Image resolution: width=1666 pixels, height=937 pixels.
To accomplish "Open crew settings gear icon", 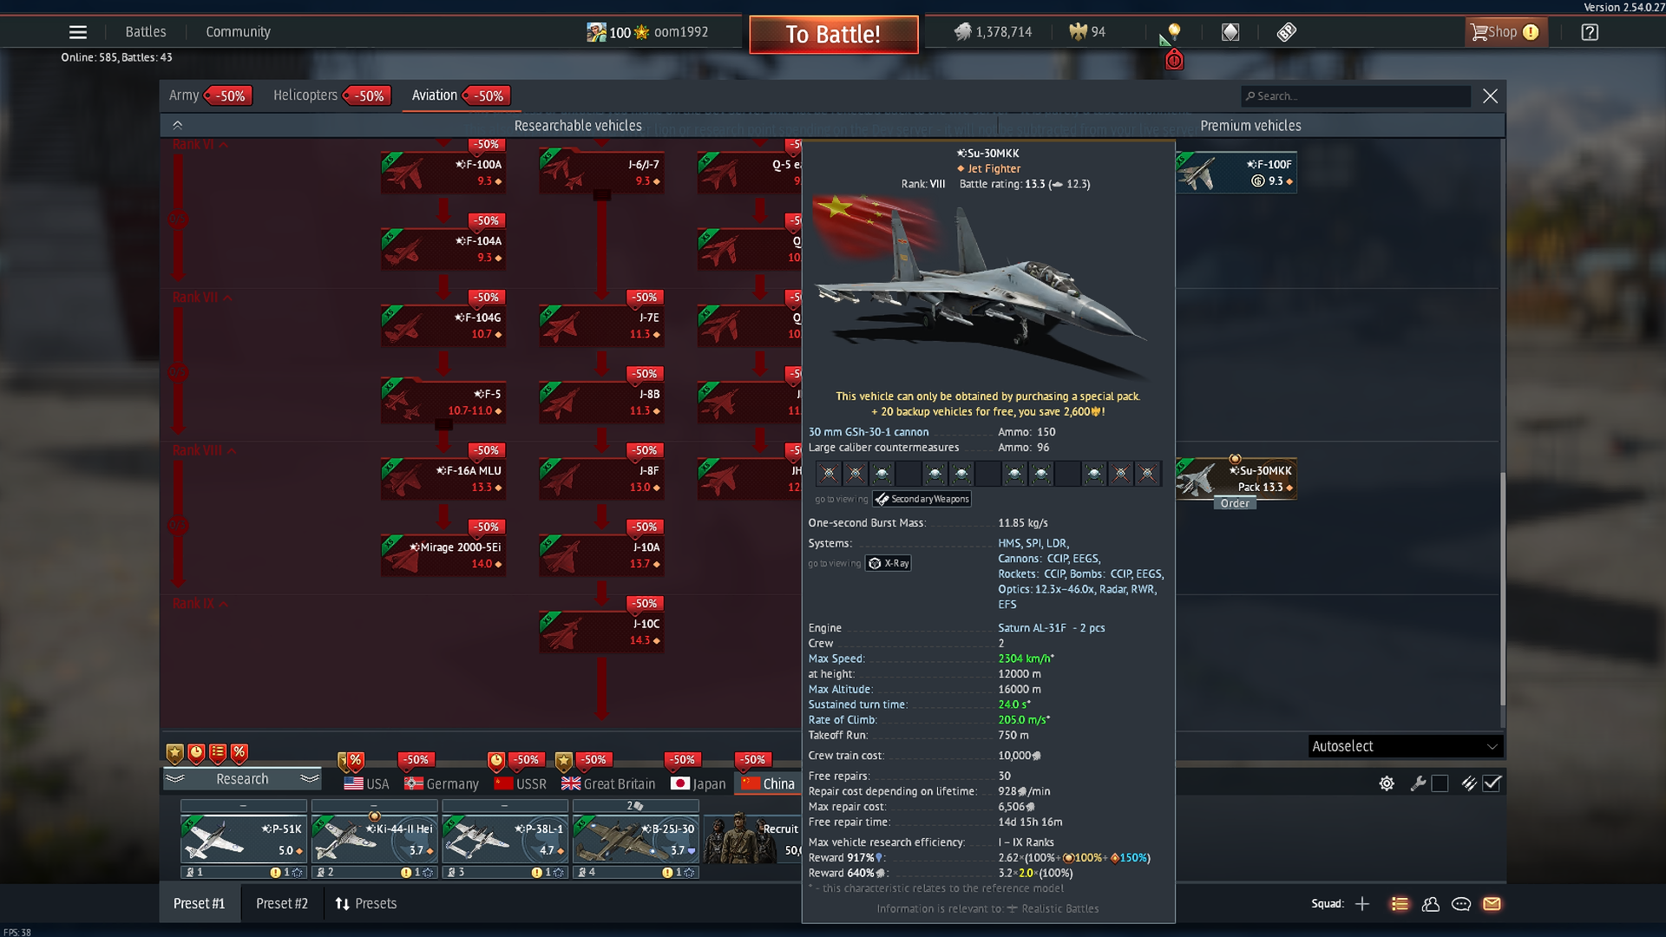I will (1387, 783).
